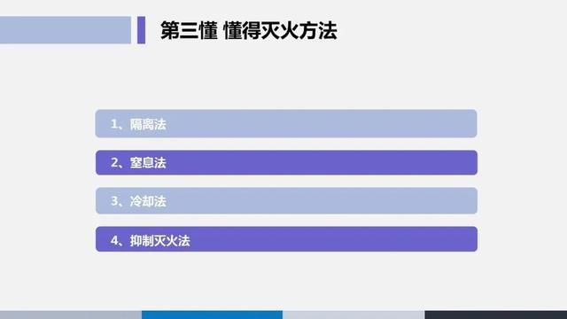This screenshot has width=567, height=319.
Task: Click the number "1" in the first bar
Action: (x=114, y=124)
